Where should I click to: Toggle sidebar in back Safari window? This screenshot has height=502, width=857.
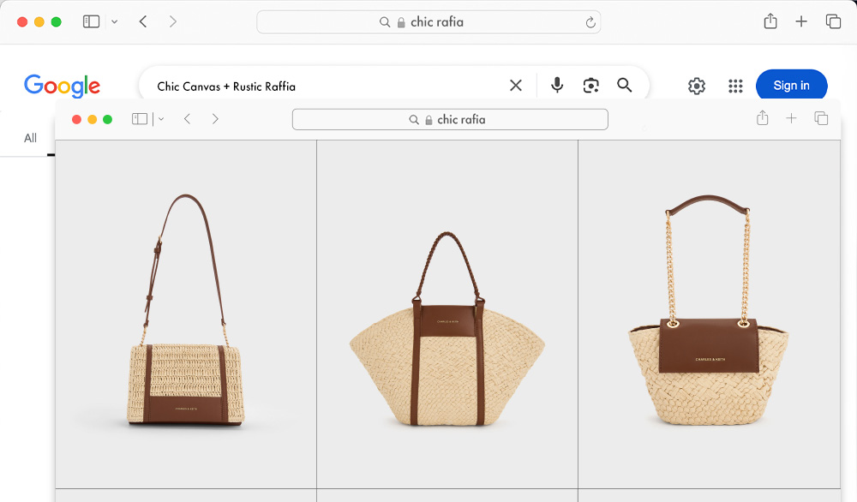(91, 22)
